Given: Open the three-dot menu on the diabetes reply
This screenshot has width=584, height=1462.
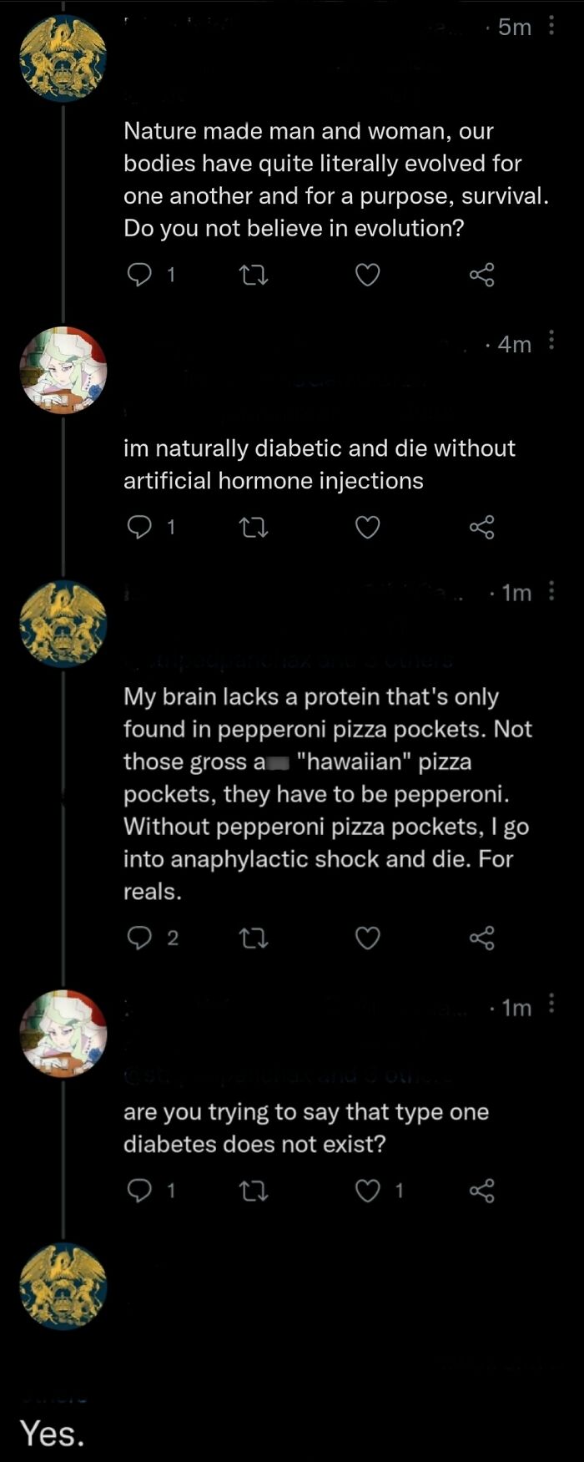Looking at the screenshot, I should click(x=552, y=341).
